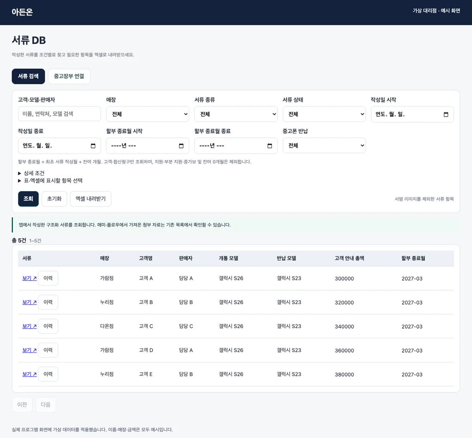Open month picker for 할부 종료월 종료
This screenshot has height=438, width=472.
click(270, 146)
